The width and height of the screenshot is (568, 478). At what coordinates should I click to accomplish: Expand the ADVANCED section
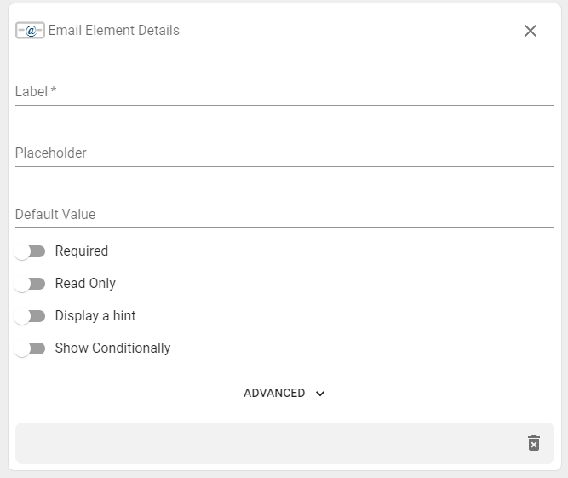point(284,393)
